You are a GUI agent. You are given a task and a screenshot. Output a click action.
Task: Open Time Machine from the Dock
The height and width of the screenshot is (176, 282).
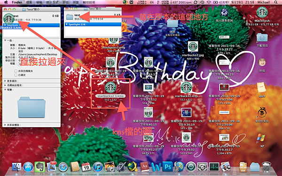click(191, 167)
